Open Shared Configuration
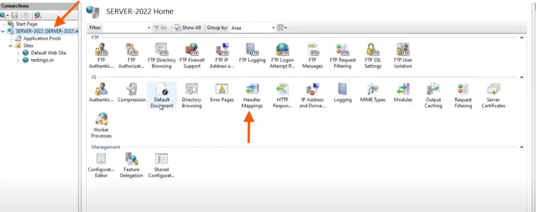This screenshot has height=212, width=536. click(x=161, y=166)
